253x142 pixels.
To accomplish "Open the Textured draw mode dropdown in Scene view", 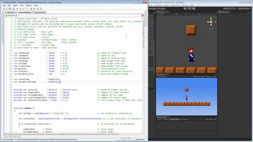I will [164, 14].
